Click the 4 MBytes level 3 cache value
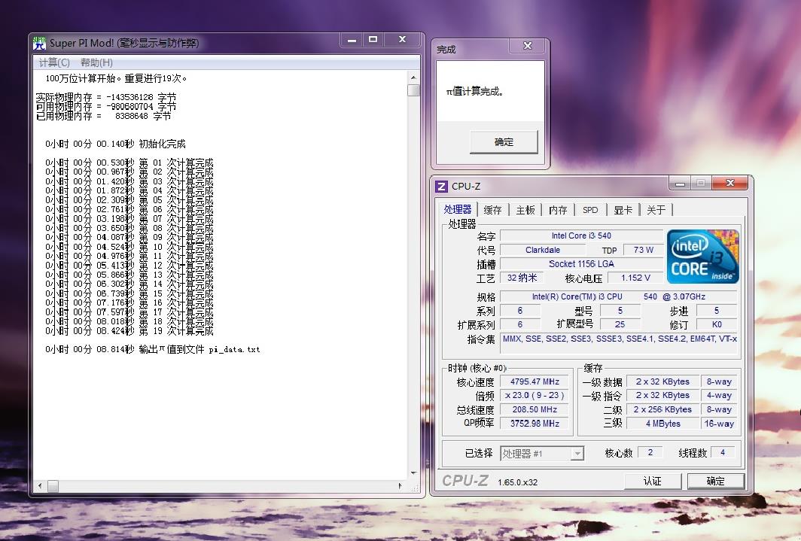Viewport: 801px width, 541px height. (x=662, y=423)
